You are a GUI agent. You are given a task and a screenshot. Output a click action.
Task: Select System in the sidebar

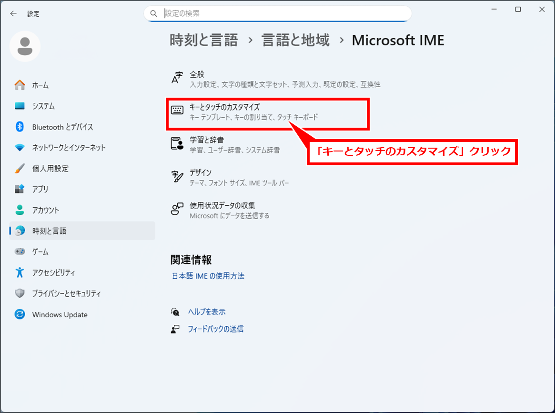coord(43,106)
